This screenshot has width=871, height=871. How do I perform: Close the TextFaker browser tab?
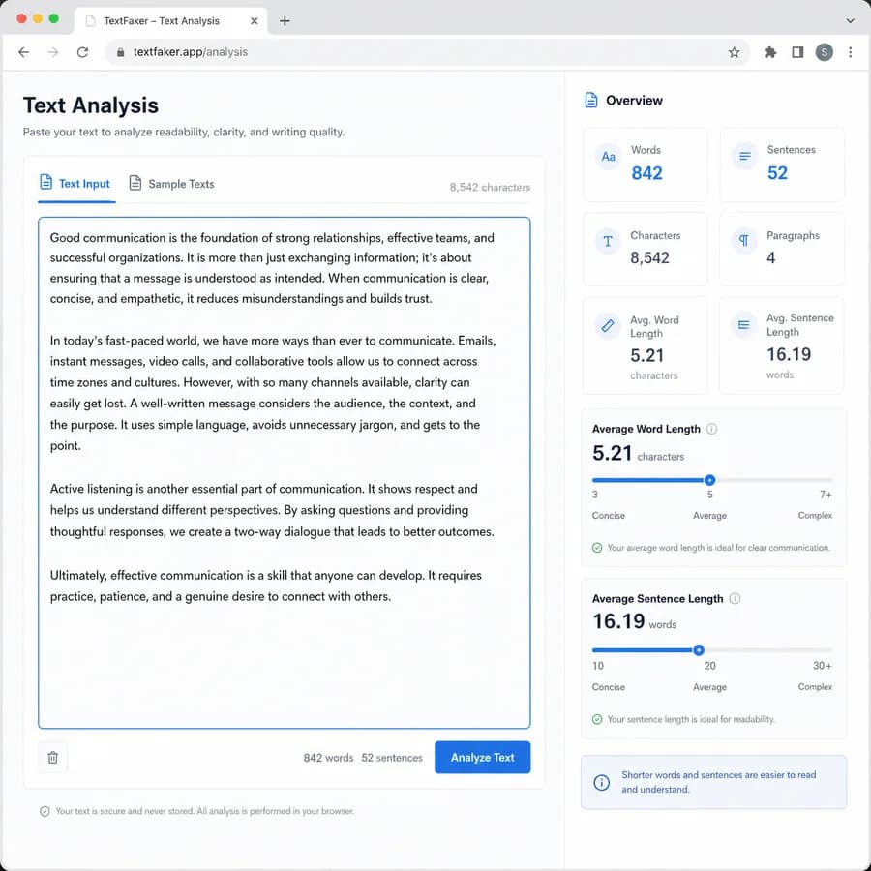click(x=254, y=21)
